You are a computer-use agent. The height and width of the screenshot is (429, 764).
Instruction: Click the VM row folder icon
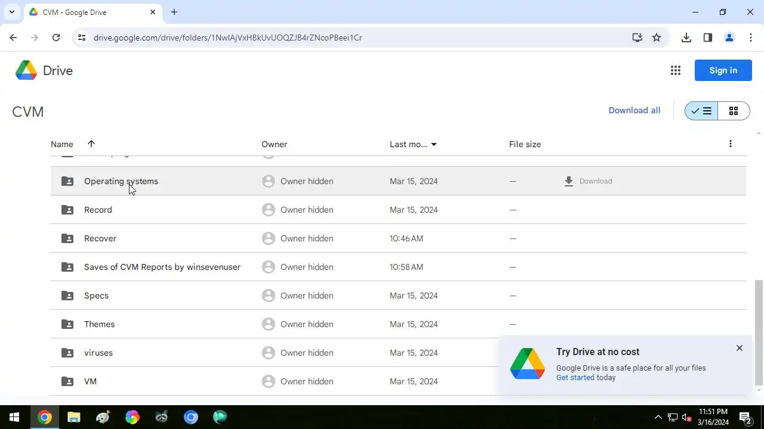pyautogui.click(x=67, y=381)
